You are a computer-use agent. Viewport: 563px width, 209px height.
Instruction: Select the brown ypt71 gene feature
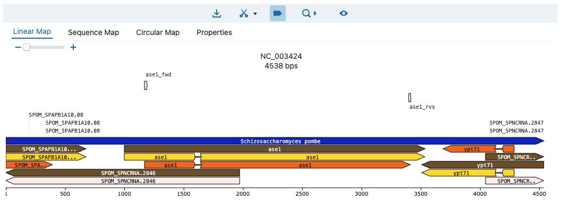click(483, 165)
